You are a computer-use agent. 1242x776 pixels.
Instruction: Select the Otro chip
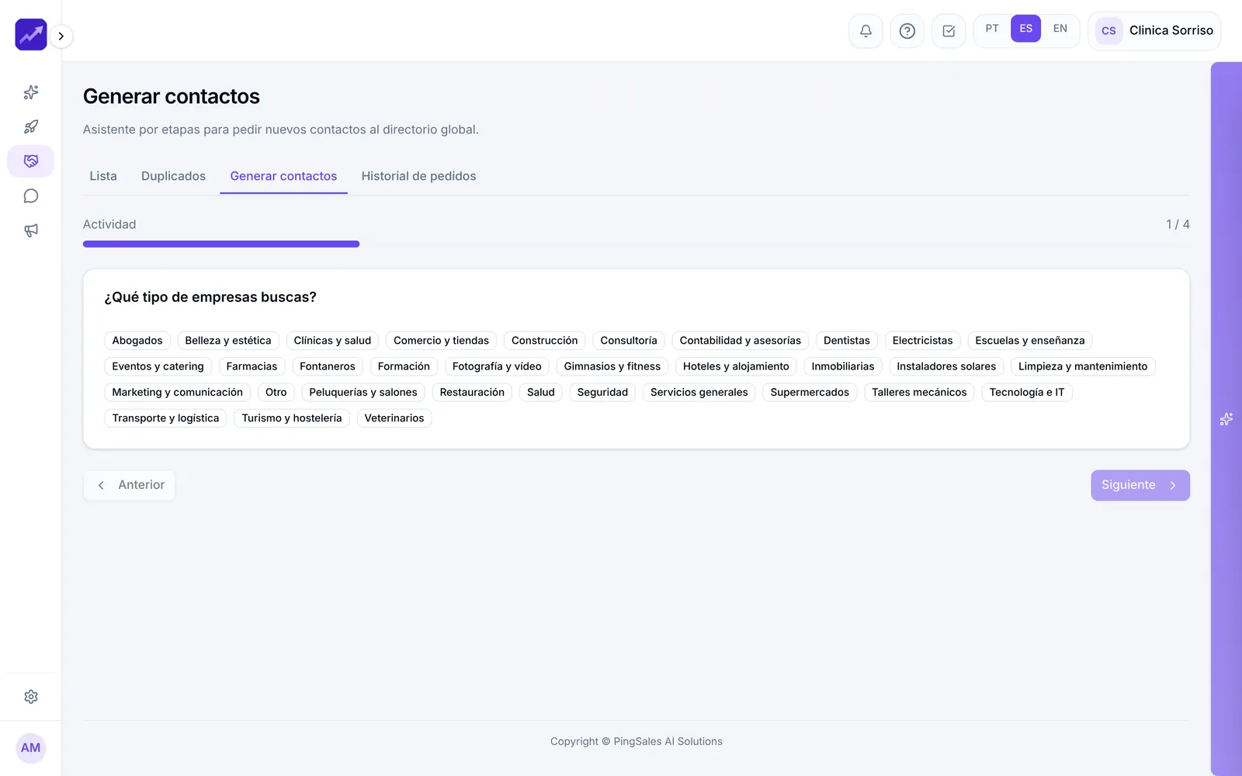[276, 392]
